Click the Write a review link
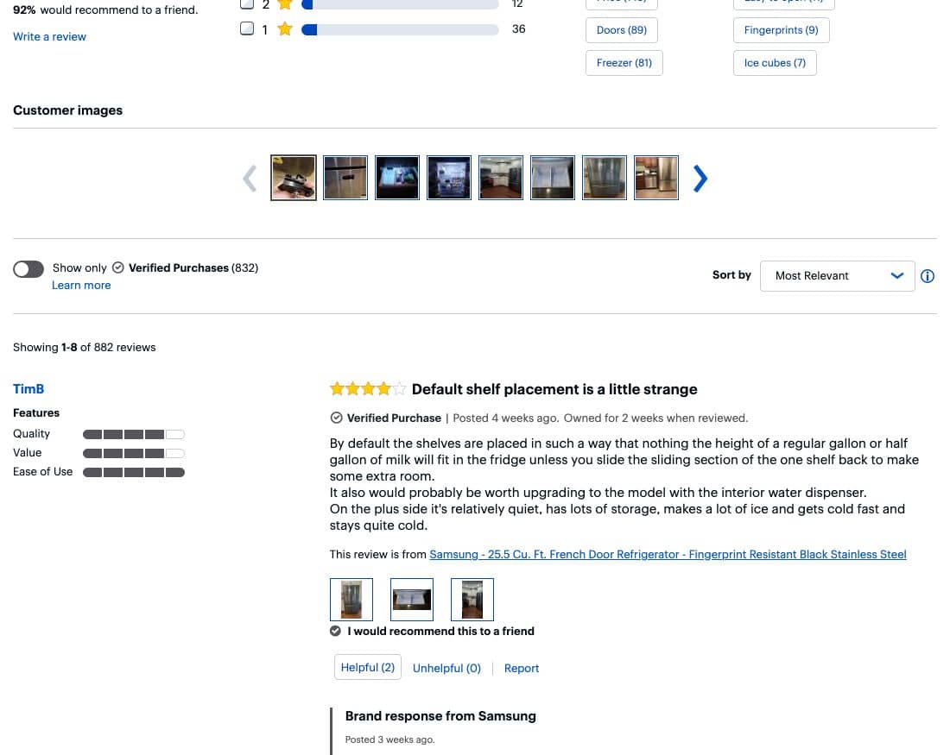Screen dimensions: 950x755 [x=49, y=37]
